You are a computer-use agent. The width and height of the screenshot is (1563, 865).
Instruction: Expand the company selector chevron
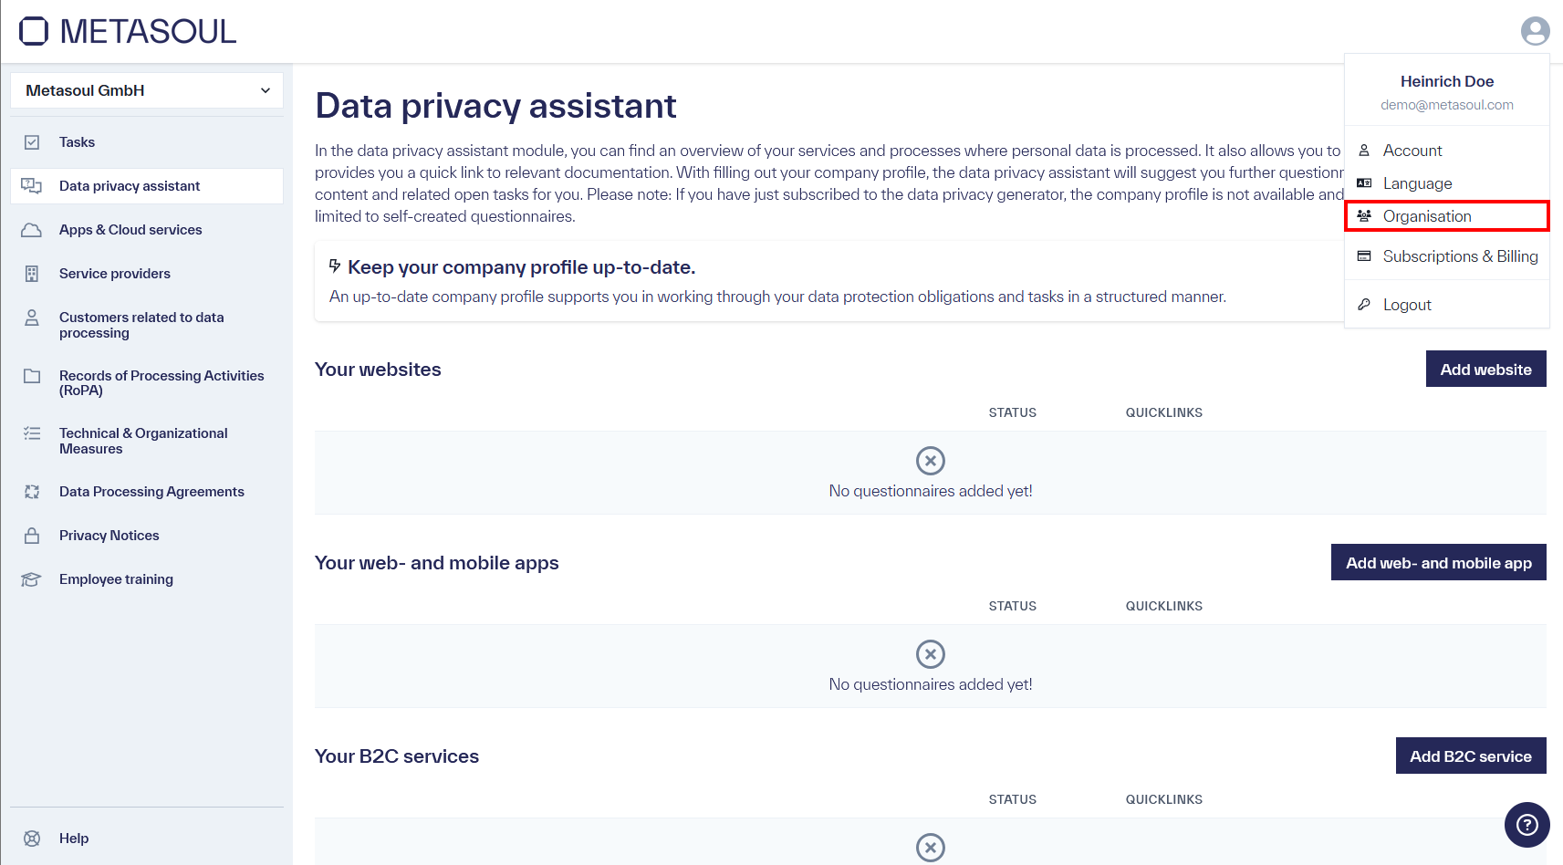pyautogui.click(x=265, y=90)
